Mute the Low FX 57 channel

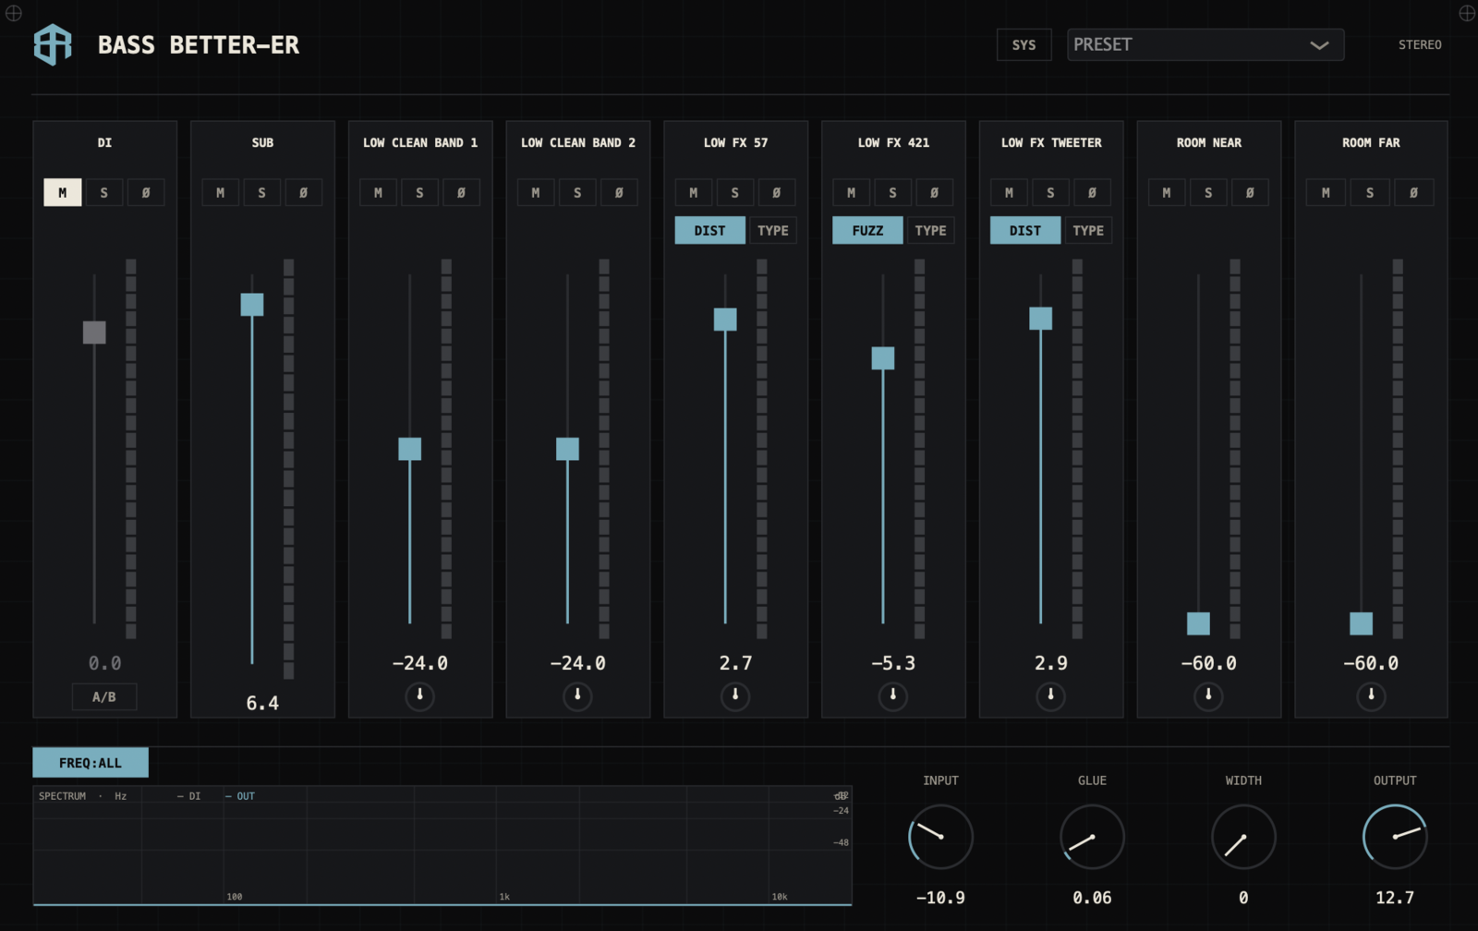(694, 192)
